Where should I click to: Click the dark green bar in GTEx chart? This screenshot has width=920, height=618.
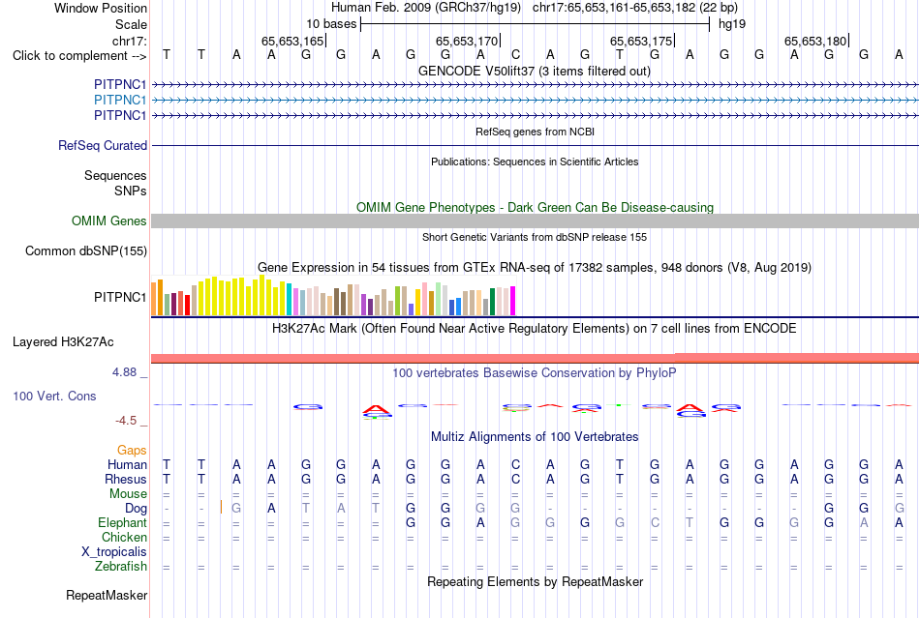492,302
